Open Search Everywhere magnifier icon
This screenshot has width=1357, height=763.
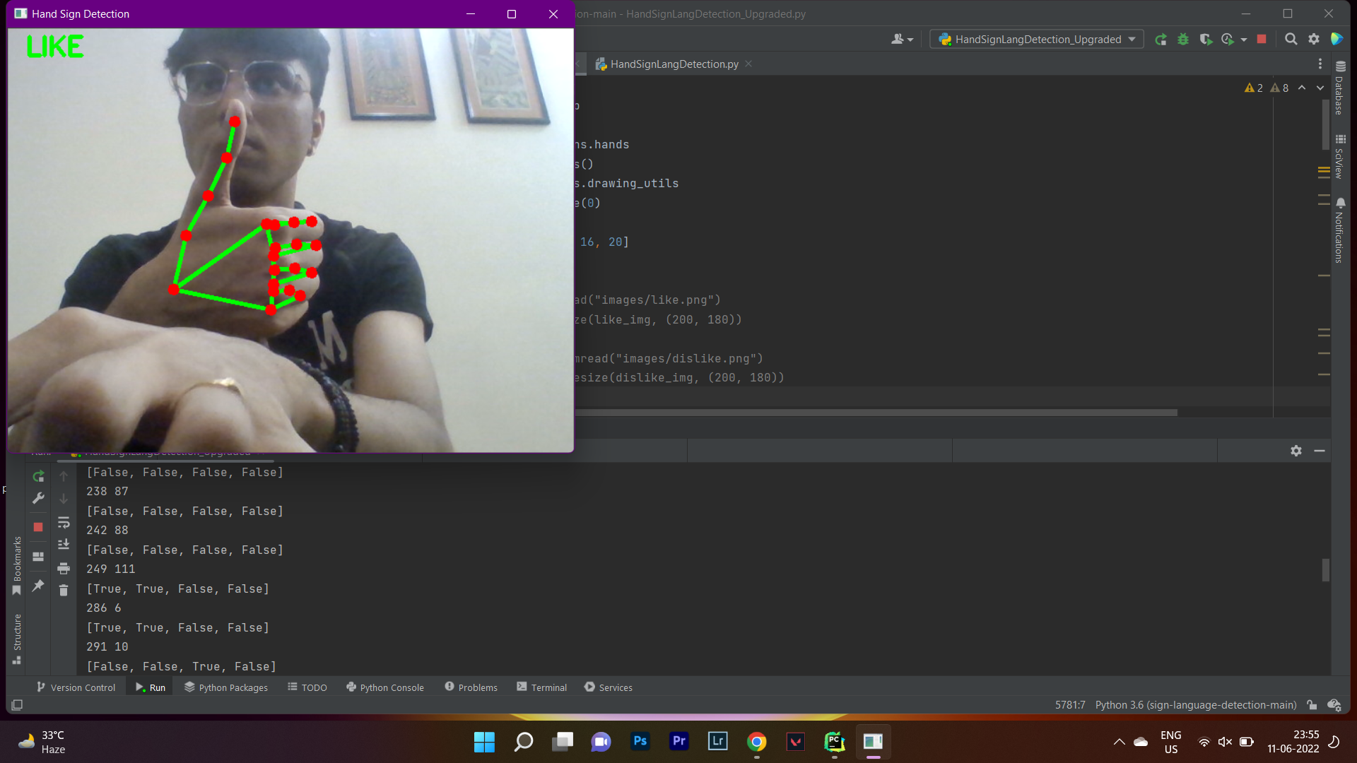pyautogui.click(x=1291, y=40)
